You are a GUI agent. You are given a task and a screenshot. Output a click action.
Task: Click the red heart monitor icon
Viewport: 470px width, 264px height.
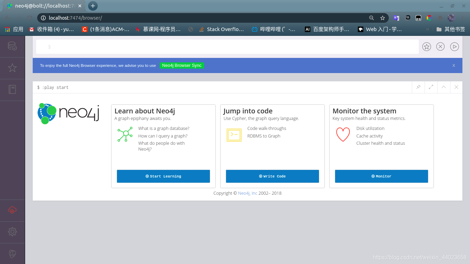(343, 134)
